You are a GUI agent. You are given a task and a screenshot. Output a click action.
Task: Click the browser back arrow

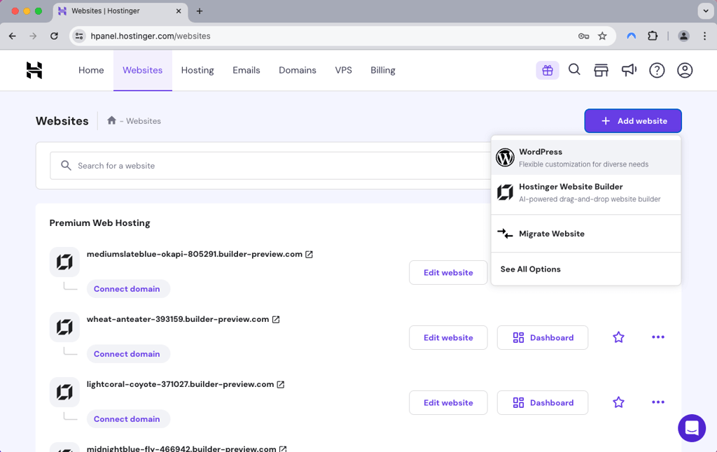tap(13, 36)
